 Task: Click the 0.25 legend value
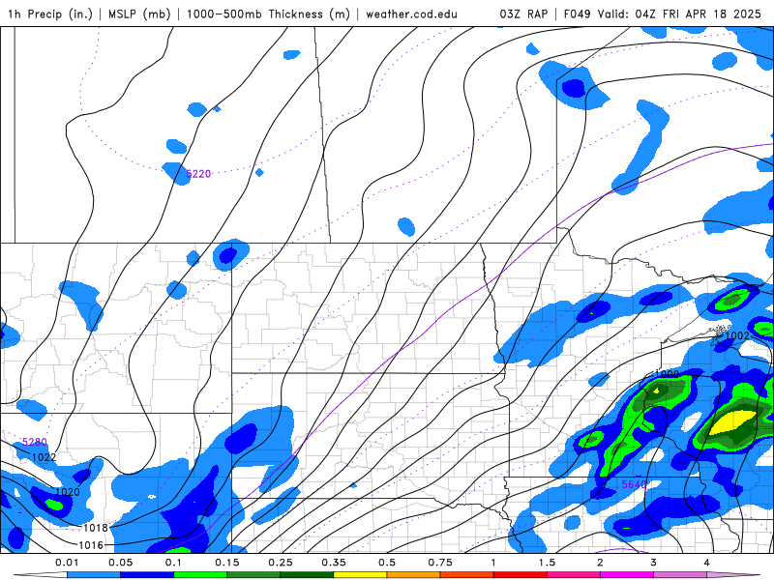[x=281, y=563]
